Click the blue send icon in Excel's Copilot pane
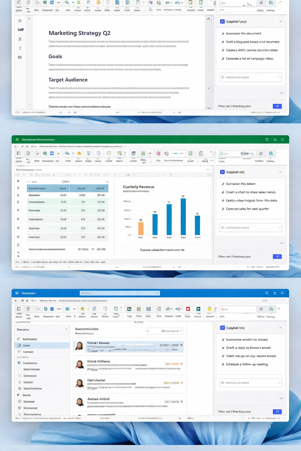This screenshot has width=301, height=451. [277, 257]
